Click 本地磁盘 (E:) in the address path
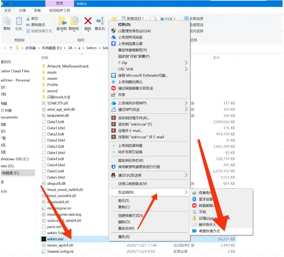284x257 pixels. (51, 48)
